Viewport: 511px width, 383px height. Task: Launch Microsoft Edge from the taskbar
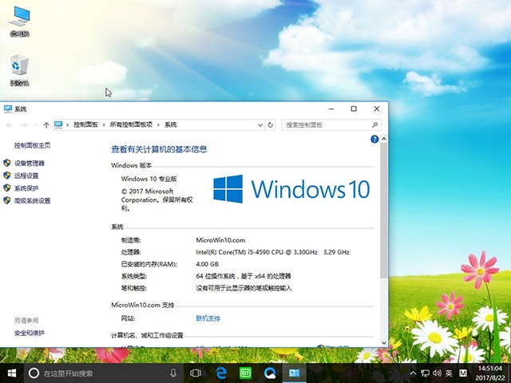pyautogui.click(x=221, y=373)
